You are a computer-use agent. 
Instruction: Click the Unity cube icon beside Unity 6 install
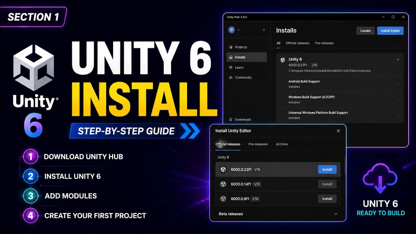283,60
